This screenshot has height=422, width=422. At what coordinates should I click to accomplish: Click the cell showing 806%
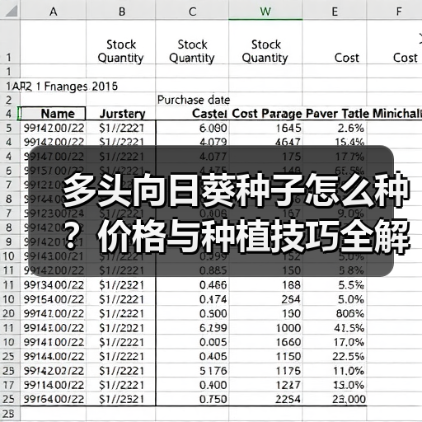click(335, 313)
